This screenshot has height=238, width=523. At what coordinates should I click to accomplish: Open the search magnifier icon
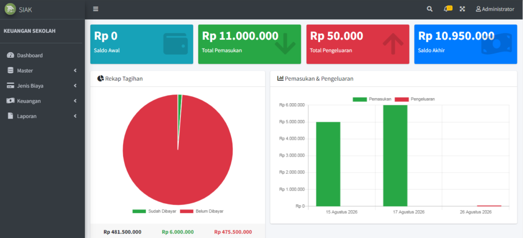pyautogui.click(x=430, y=9)
